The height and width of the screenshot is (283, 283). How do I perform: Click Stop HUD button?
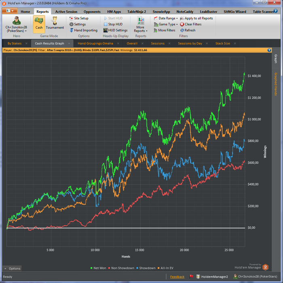113,24
